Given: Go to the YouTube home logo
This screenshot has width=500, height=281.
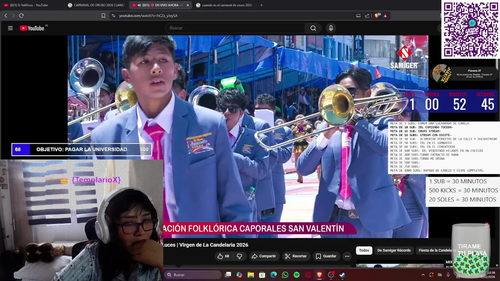Looking at the screenshot, I should coord(32,28).
